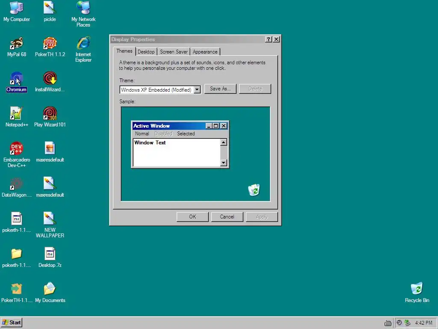Click the 'Window Text' sample text
Viewport: 438px width, 329px height.
[150, 143]
